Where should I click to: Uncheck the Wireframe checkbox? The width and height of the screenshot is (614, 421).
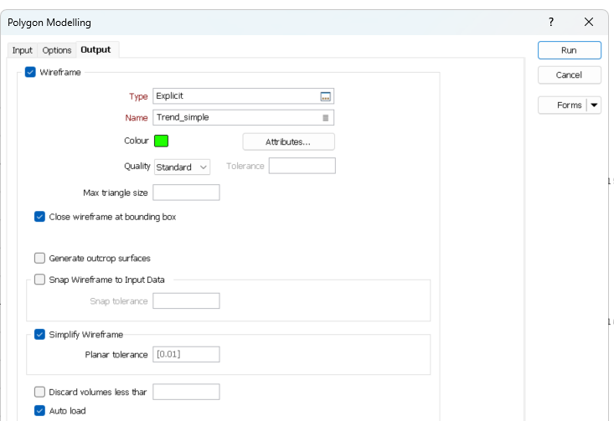click(31, 73)
